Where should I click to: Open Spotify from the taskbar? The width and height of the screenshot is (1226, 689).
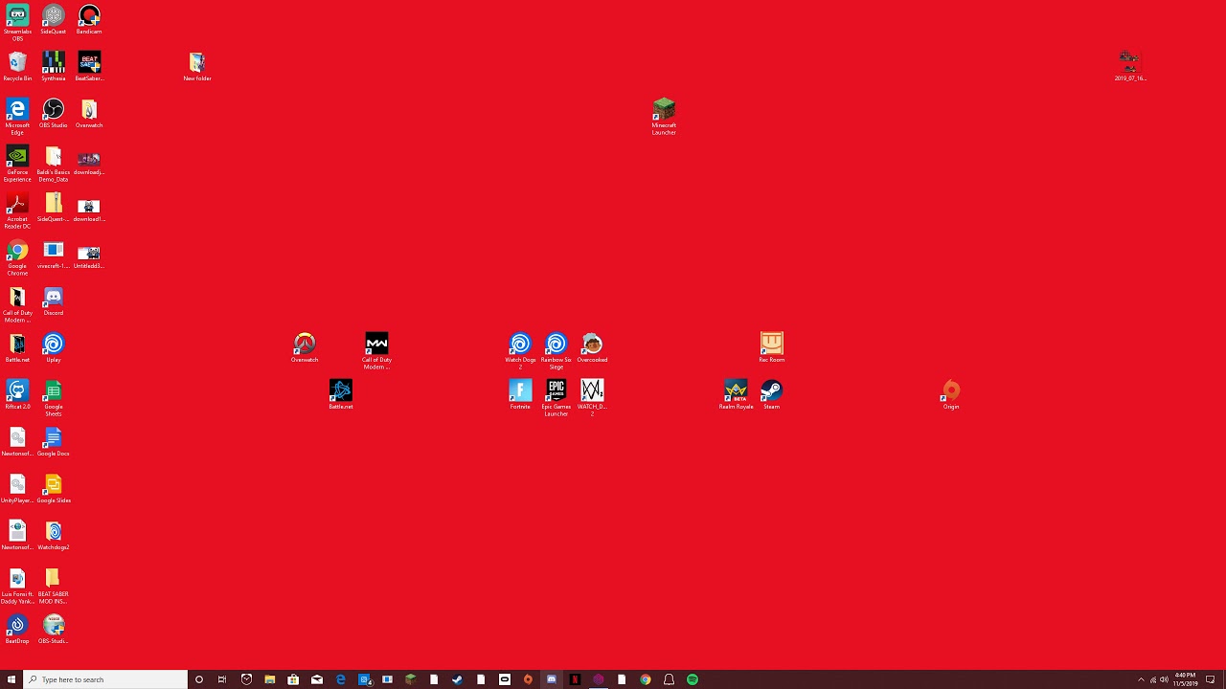[x=692, y=679]
